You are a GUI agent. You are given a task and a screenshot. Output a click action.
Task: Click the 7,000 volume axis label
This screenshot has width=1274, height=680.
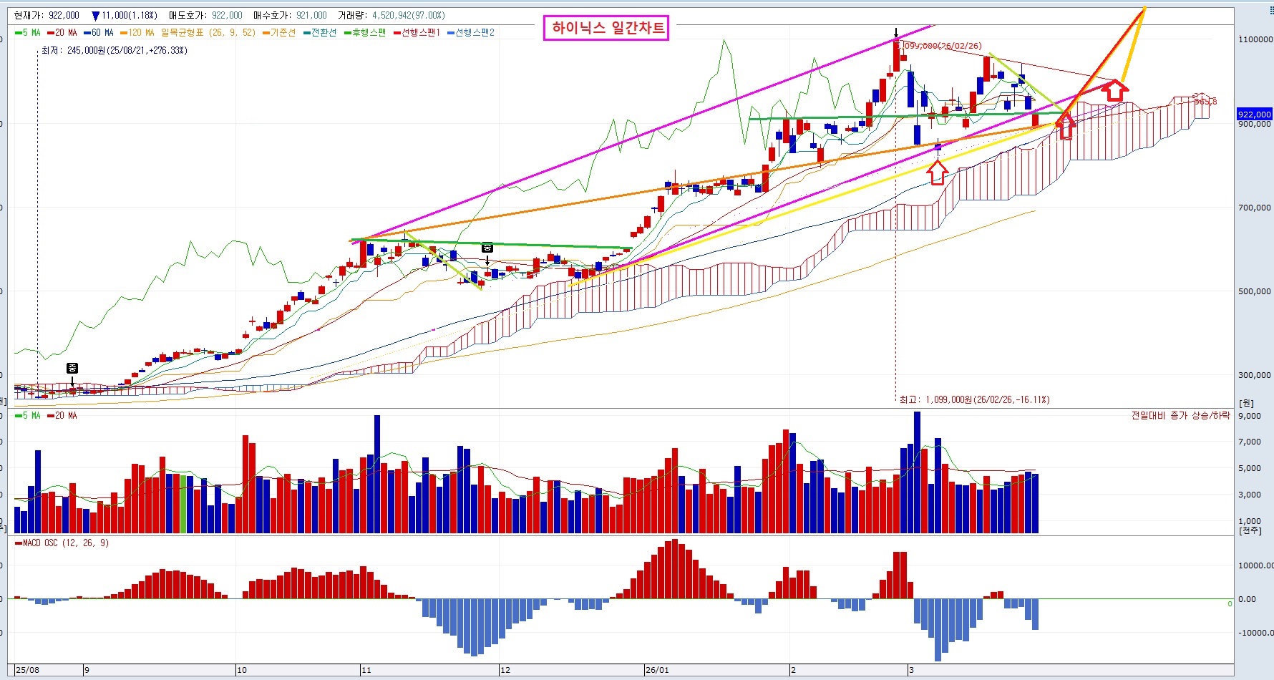coord(1250,442)
